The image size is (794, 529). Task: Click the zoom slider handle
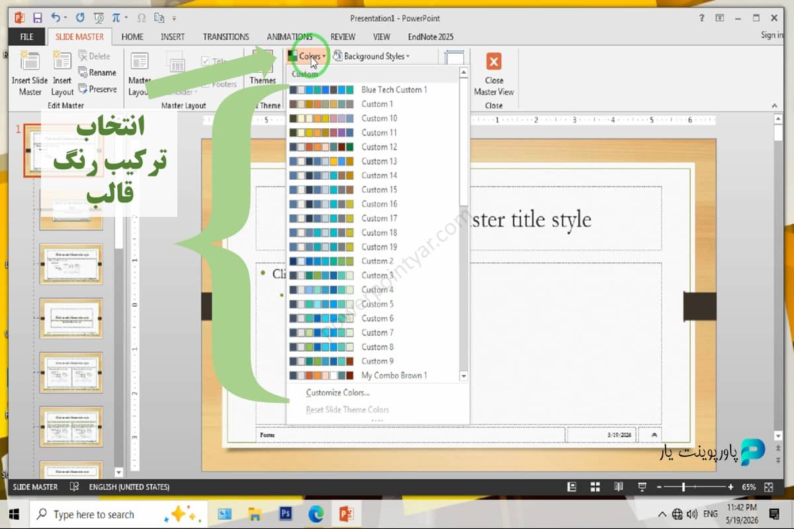click(684, 487)
